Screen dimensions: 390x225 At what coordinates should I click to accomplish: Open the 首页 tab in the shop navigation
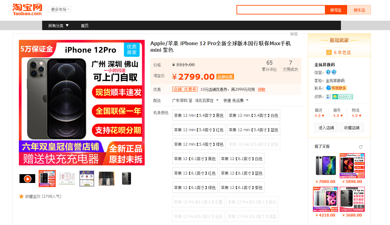[85, 26]
